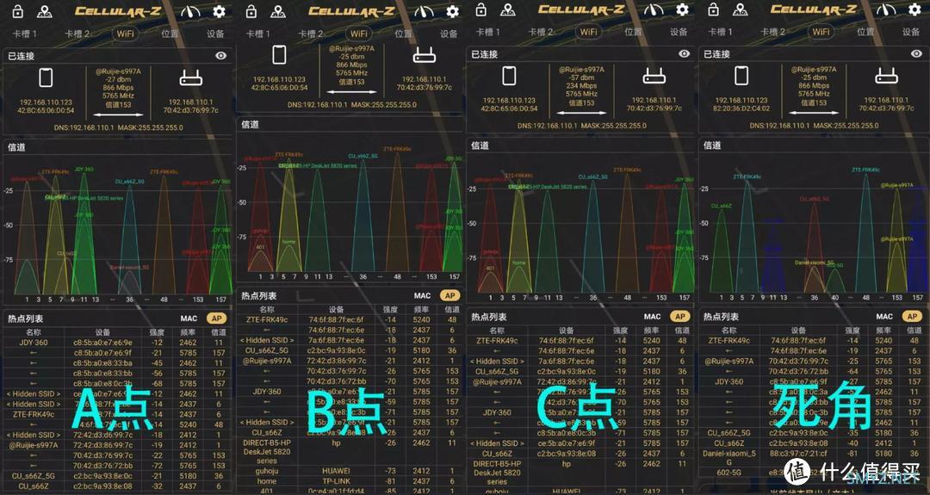
Task: Open the speedometer icon in 死角 screenshot
Action: (x=886, y=9)
